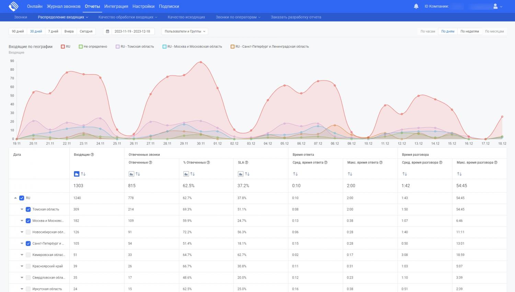Viewport: 515px width, 292px height.
Task: Show chart for Входящие column
Action: point(77,174)
